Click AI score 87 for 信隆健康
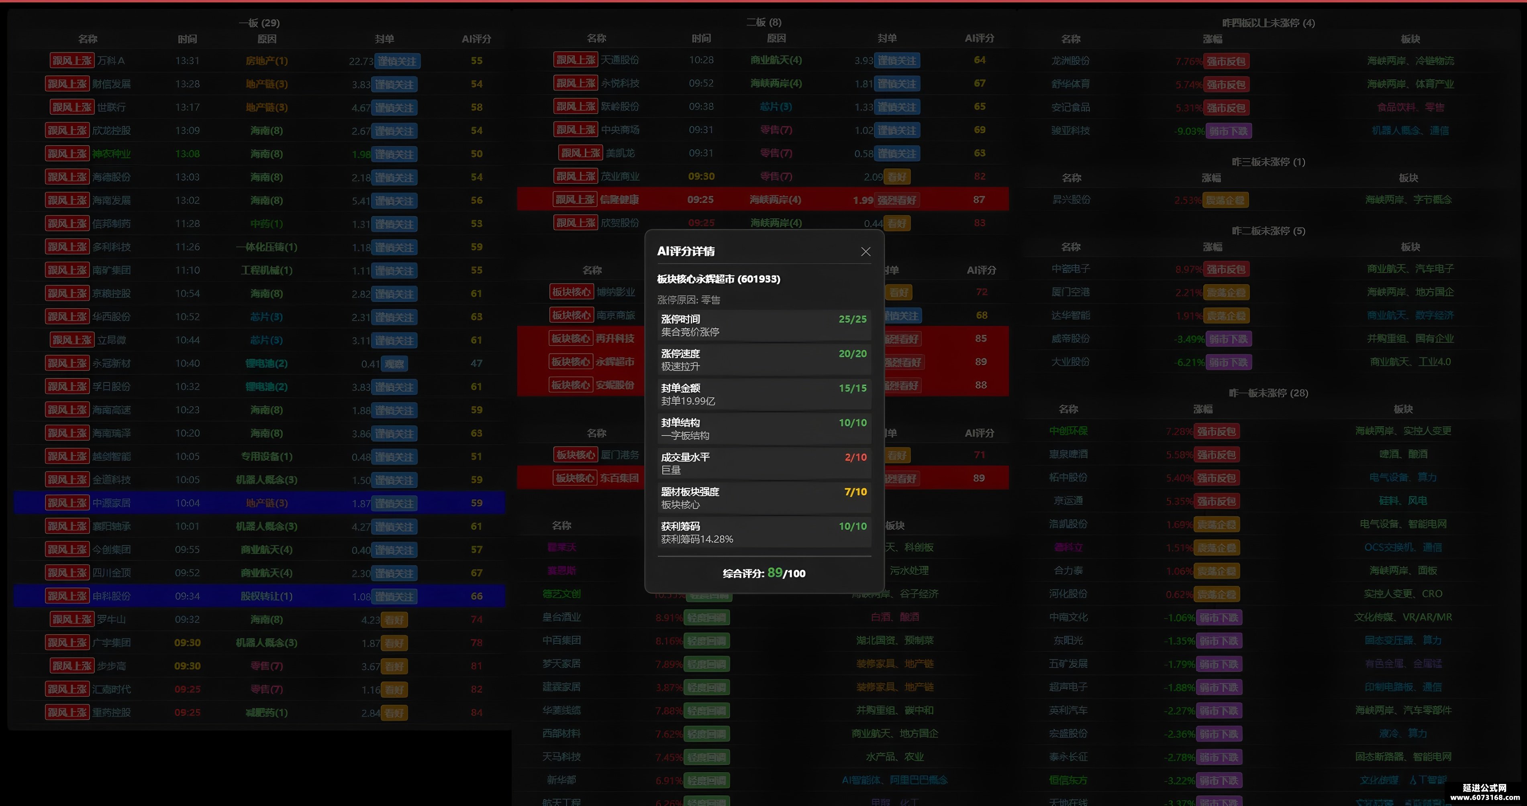This screenshot has height=806, width=1527. click(x=979, y=200)
